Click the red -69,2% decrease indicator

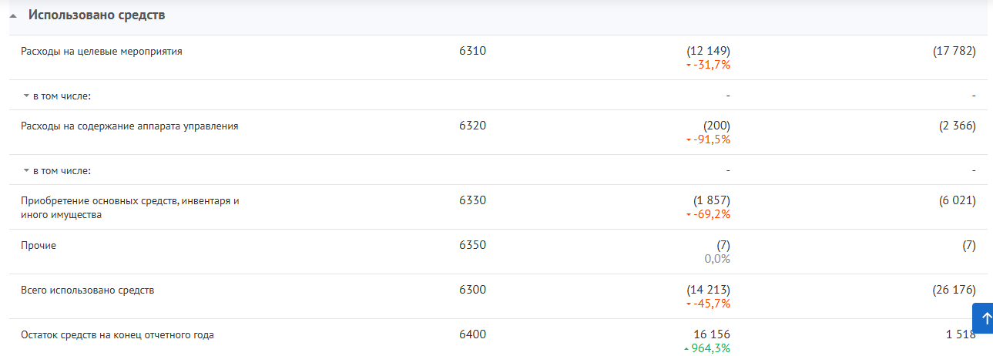[709, 215]
